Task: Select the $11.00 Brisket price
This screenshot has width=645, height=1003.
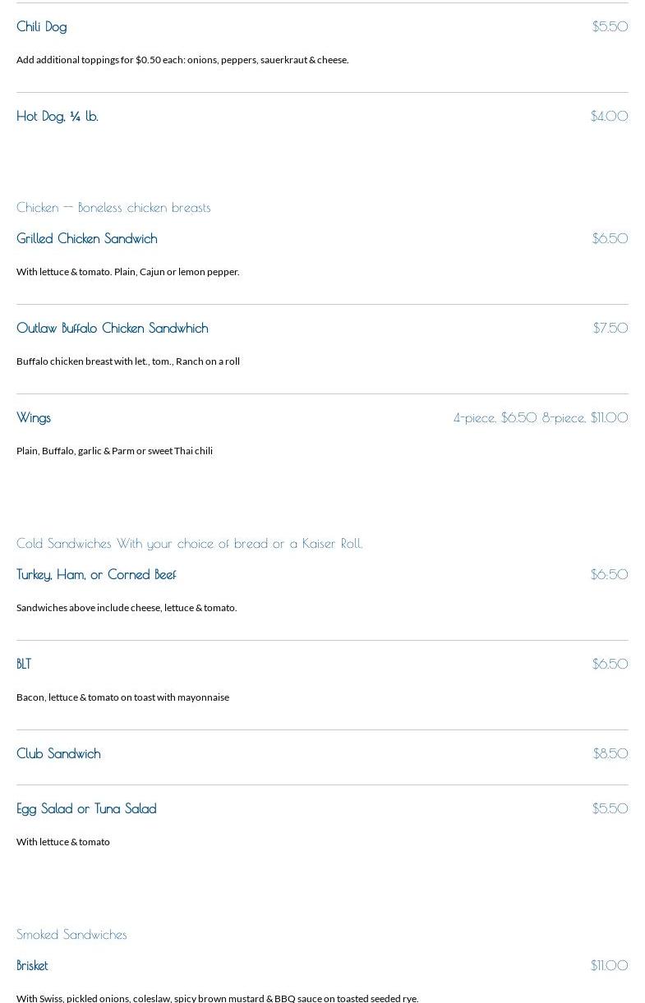Action: click(609, 965)
